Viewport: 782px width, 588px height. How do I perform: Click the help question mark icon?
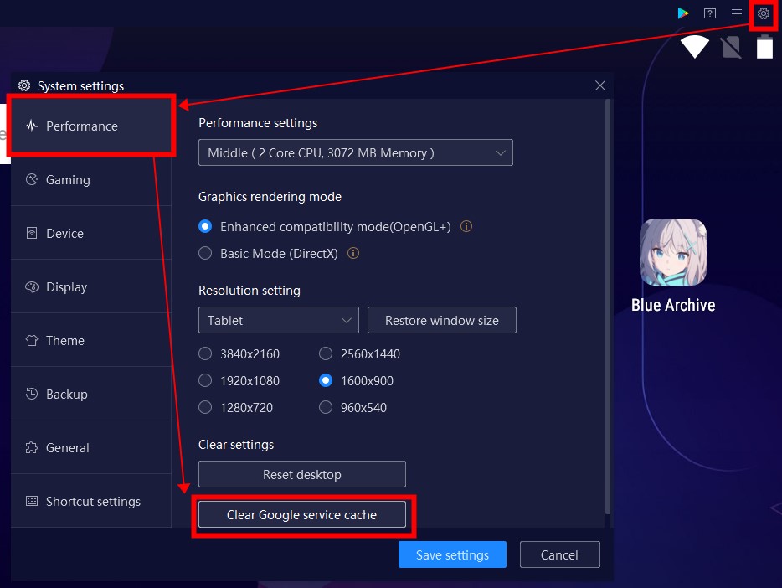pyautogui.click(x=710, y=13)
